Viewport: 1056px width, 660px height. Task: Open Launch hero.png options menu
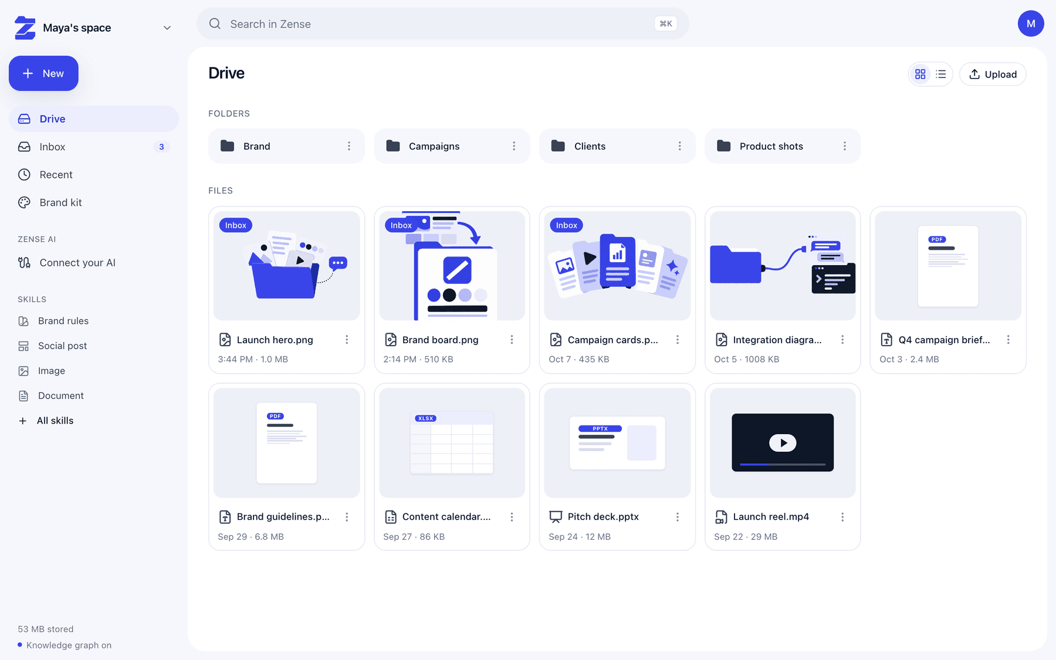click(347, 340)
